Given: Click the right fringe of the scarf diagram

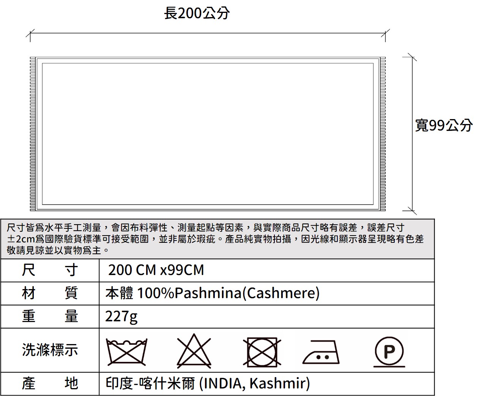Looking at the screenshot, I should [x=383, y=134].
